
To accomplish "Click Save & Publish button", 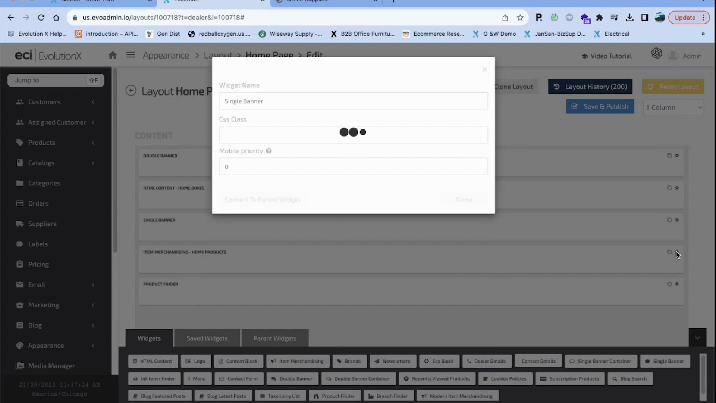I will (600, 107).
